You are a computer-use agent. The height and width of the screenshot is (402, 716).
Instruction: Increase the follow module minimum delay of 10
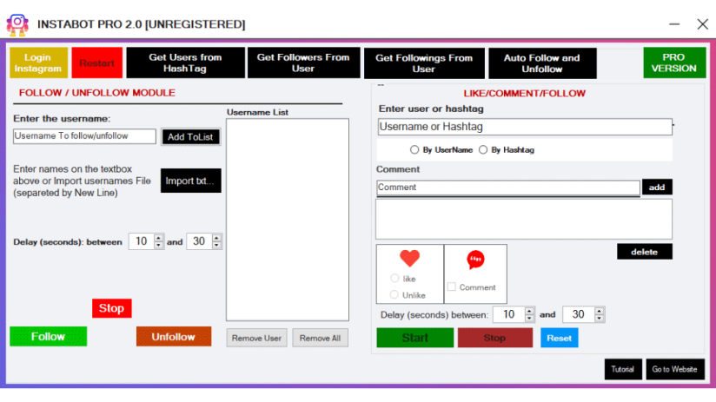(x=158, y=237)
